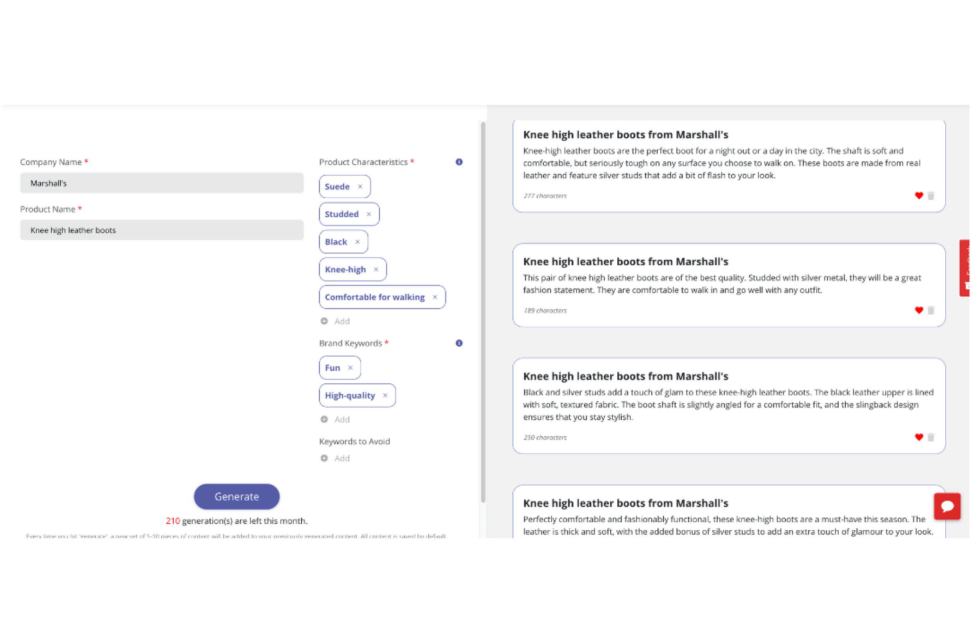This screenshot has width=973, height=641.
Task: Focus the Company Name field
Action: point(162,183)
